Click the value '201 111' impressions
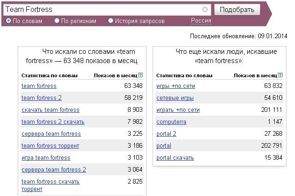 [272, 110]
